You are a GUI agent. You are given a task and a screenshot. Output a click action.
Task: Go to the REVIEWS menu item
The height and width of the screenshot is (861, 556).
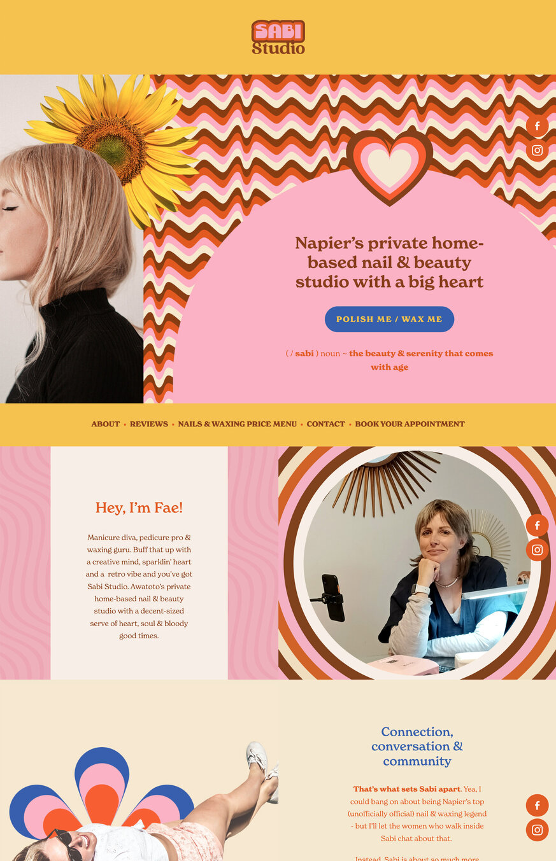(x=149, y=424)
